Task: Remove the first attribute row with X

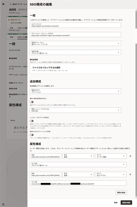Action: (130, 156)
